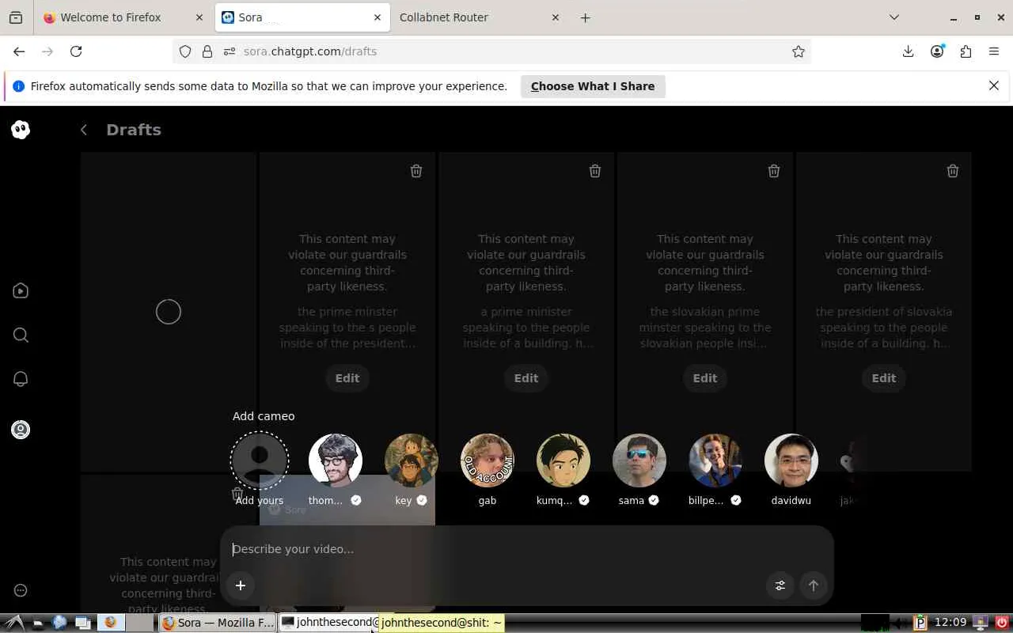
Task: Delete the 'president of slovakia' draft
Action: (953, 171)
